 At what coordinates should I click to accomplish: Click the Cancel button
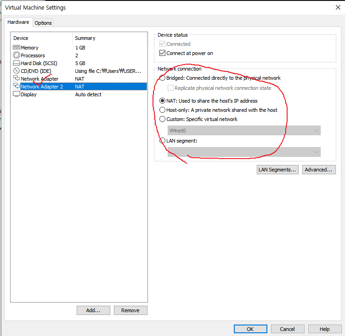click(x=288, y=329)
